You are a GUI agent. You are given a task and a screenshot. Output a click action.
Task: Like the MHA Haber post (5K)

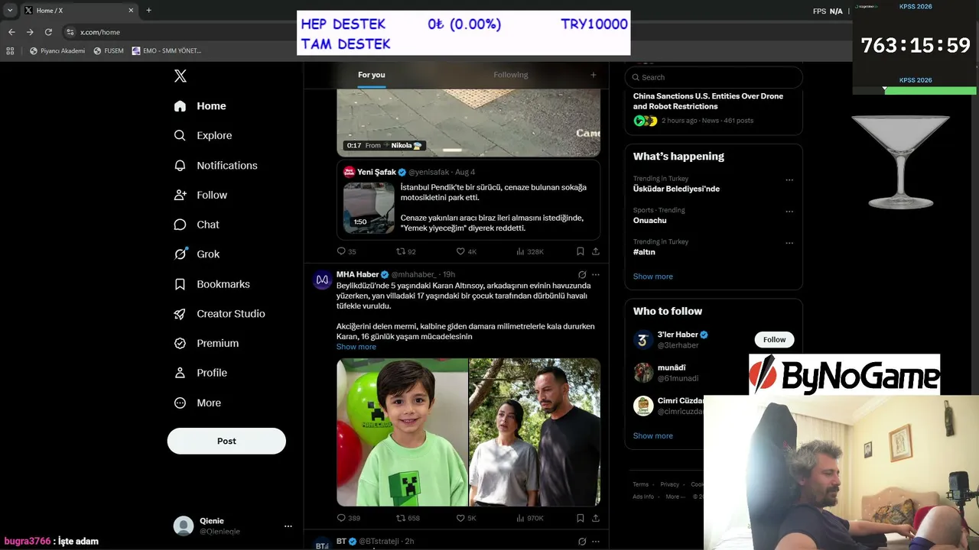coord(467,518)
